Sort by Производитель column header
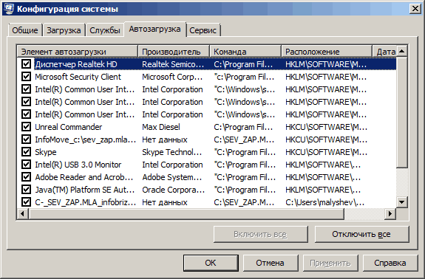Screen dimensions: 425x279 coord(174,52)
